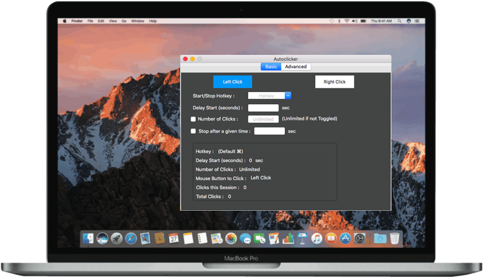This screenshot has width=483, height=277.
Task: Open Calendar icon showing 27
Action: pos(174,239)
